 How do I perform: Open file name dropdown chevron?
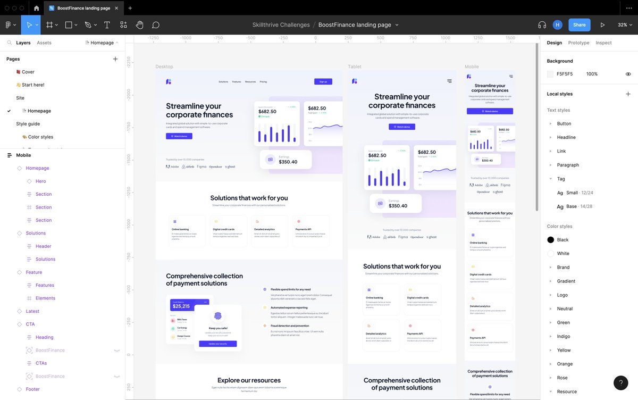397,25
